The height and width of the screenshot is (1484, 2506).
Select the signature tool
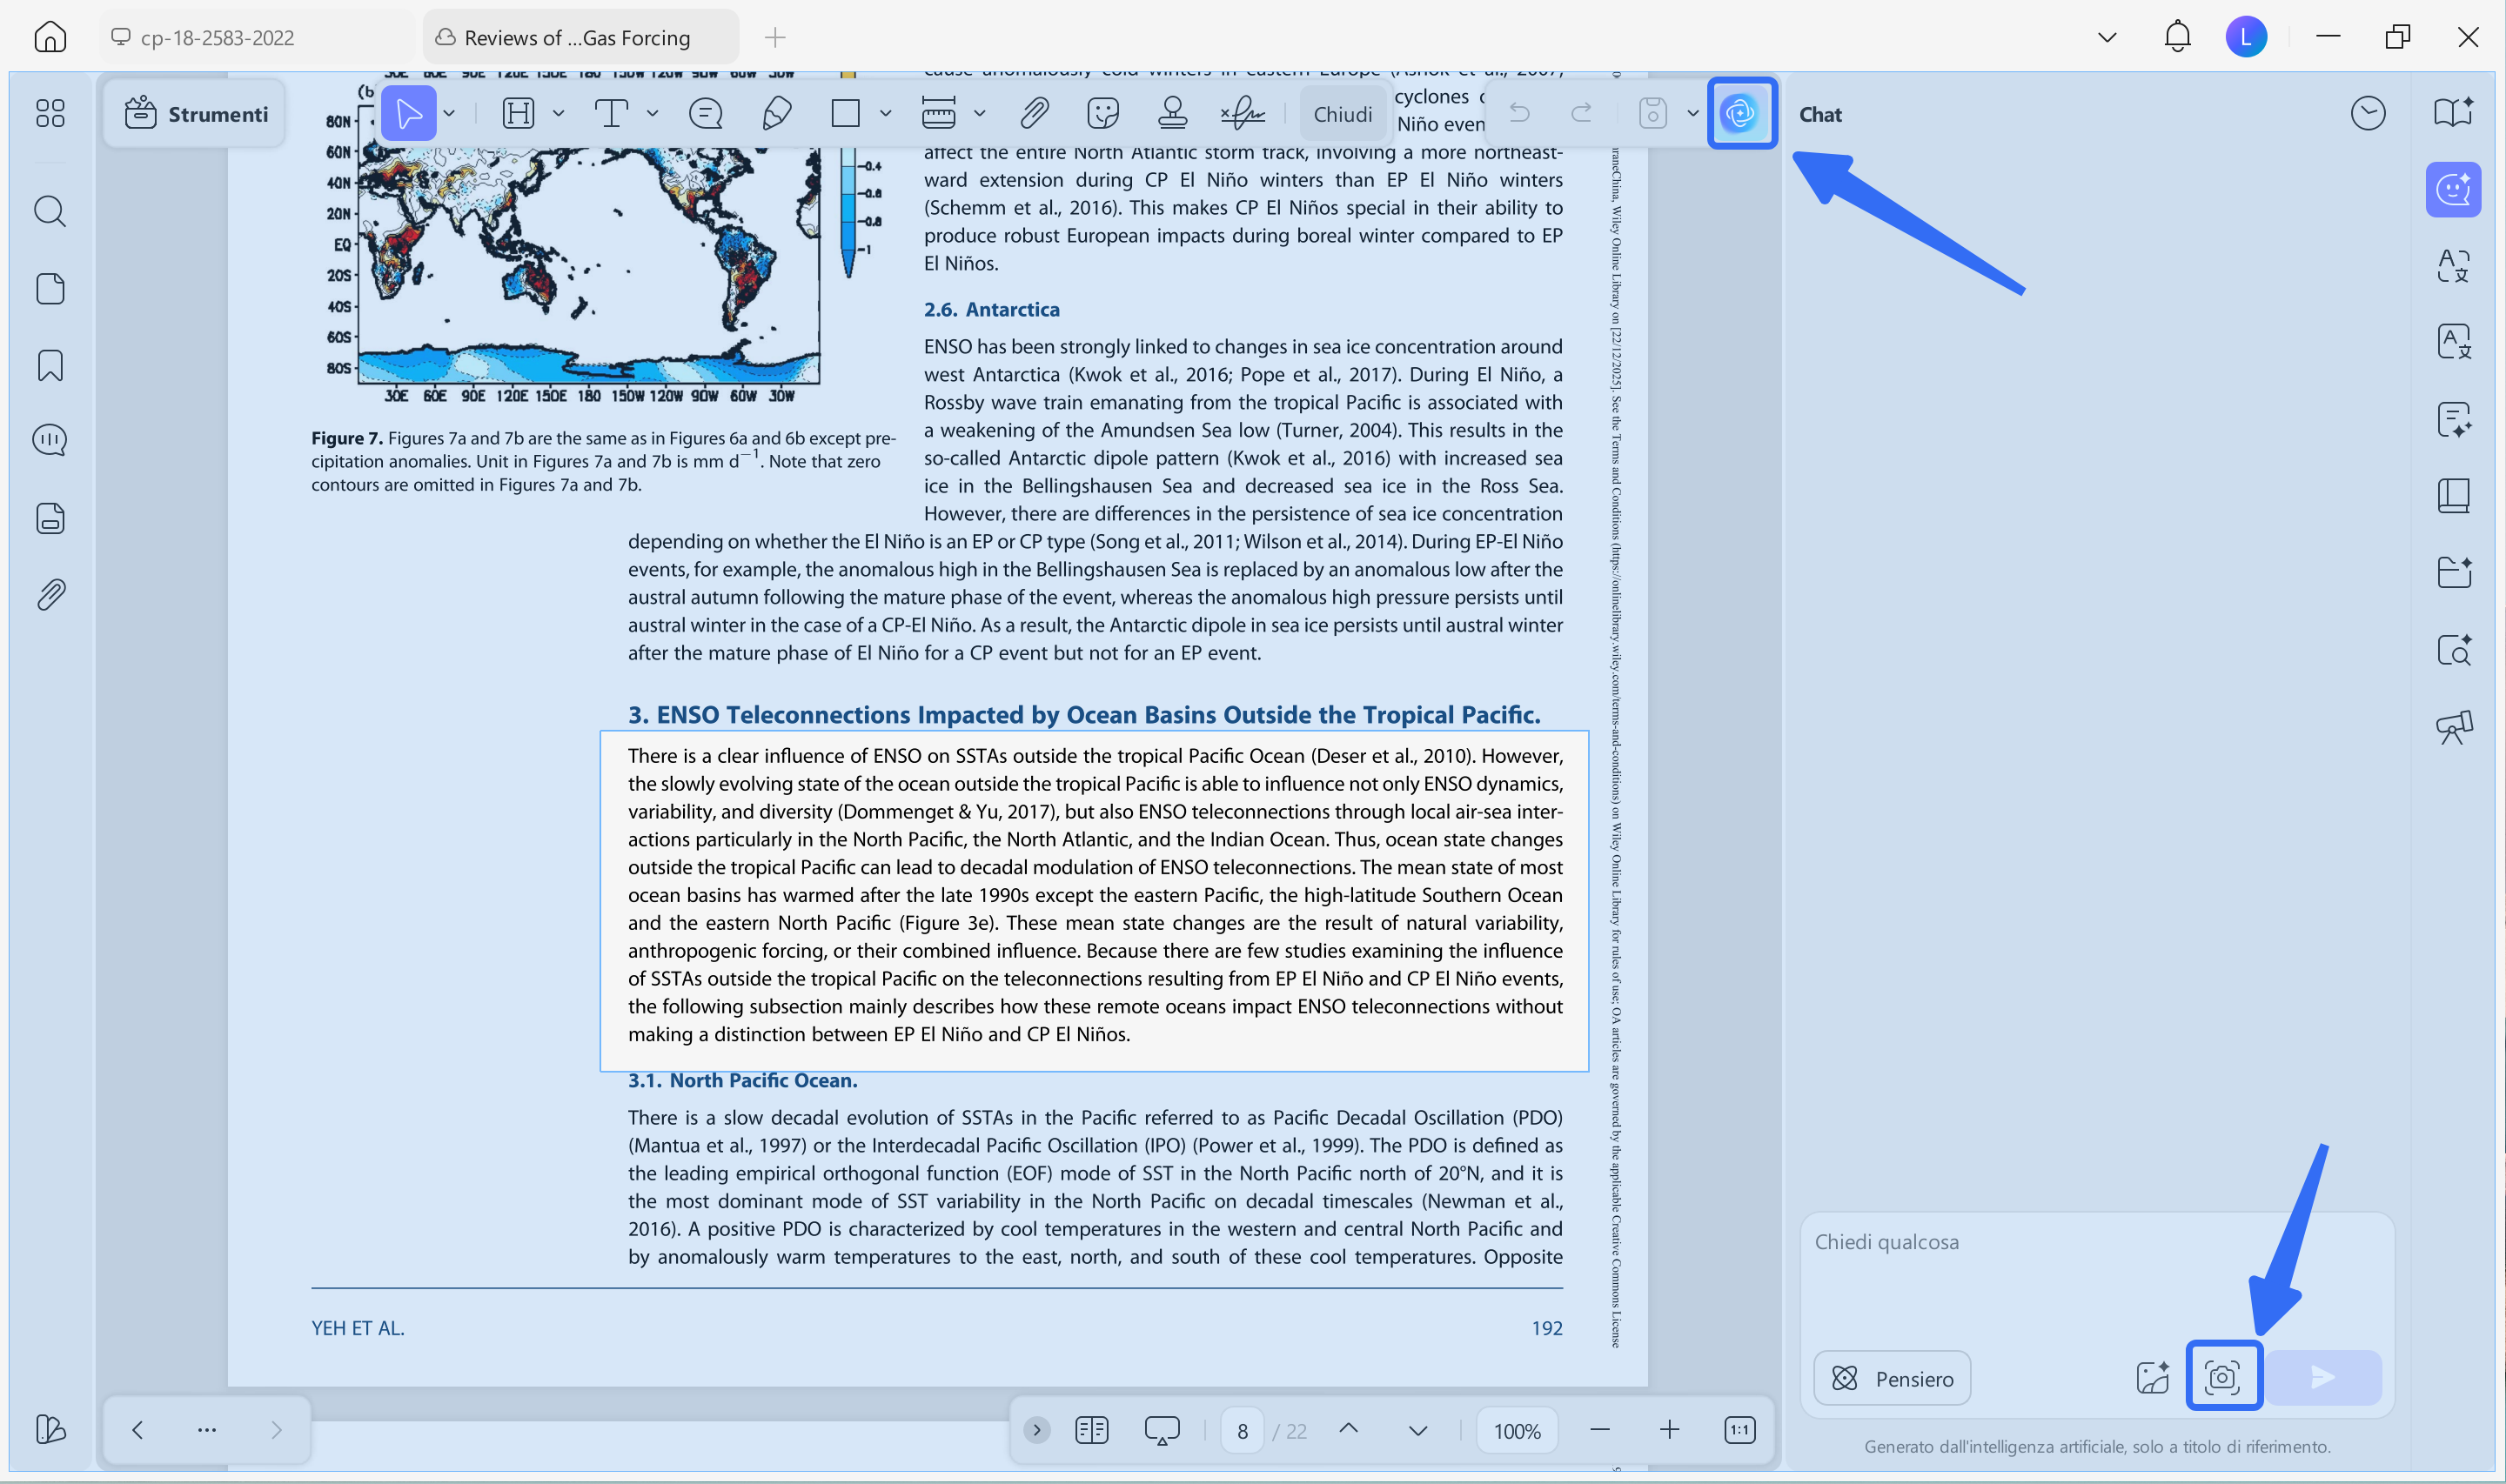[1242, 113]
